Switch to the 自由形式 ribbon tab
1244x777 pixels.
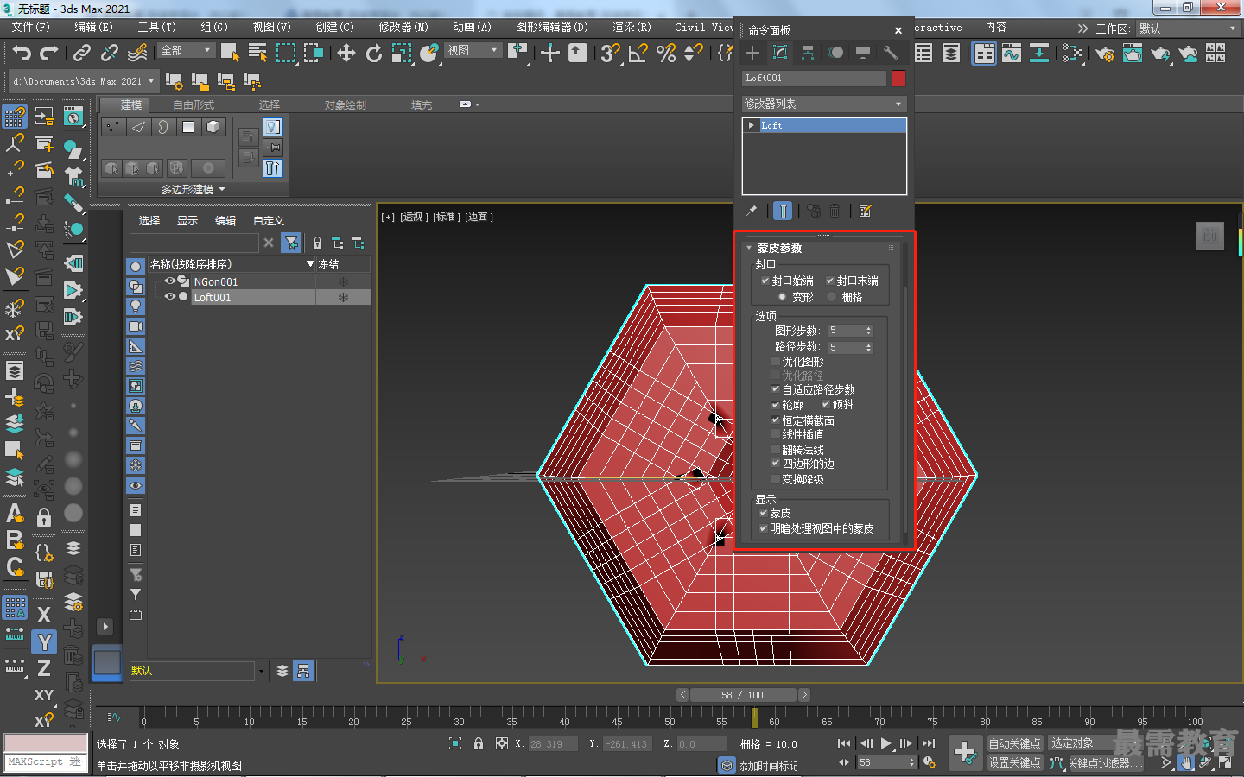pyautogui.click(x=194, y=105)
